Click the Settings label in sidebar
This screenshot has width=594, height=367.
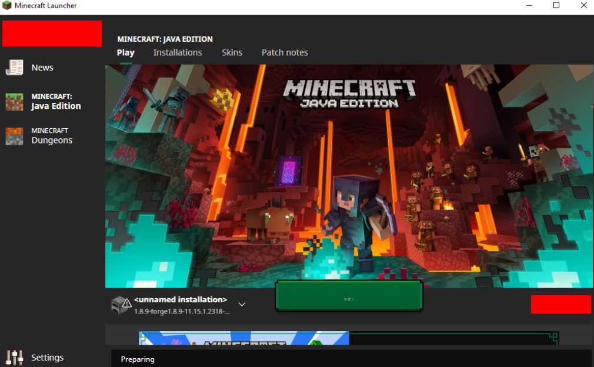[x=47, y=358]
